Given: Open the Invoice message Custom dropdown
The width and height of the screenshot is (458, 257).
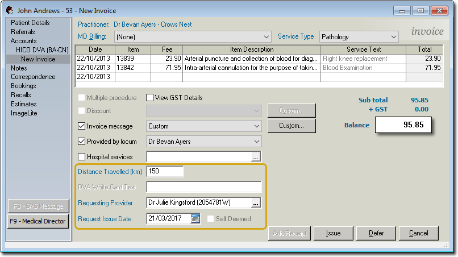Looking at the screenshot, I should coord(203,126).
